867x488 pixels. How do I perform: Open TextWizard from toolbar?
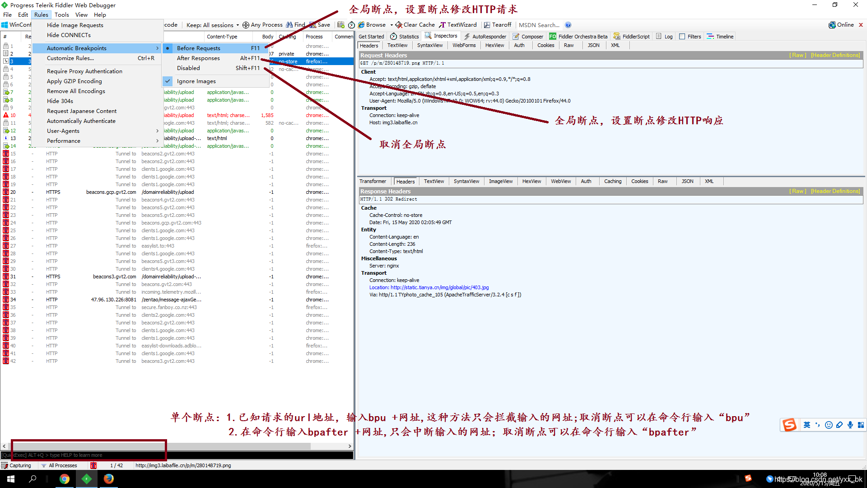pos(458,25)
